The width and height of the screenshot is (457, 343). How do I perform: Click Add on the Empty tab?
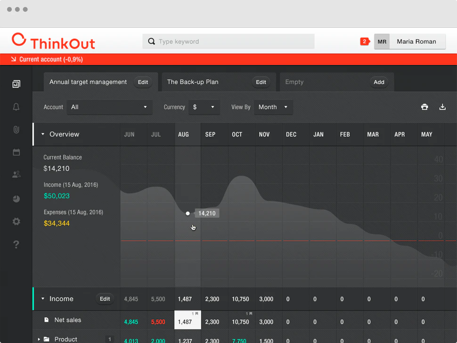tap(379, 82)
